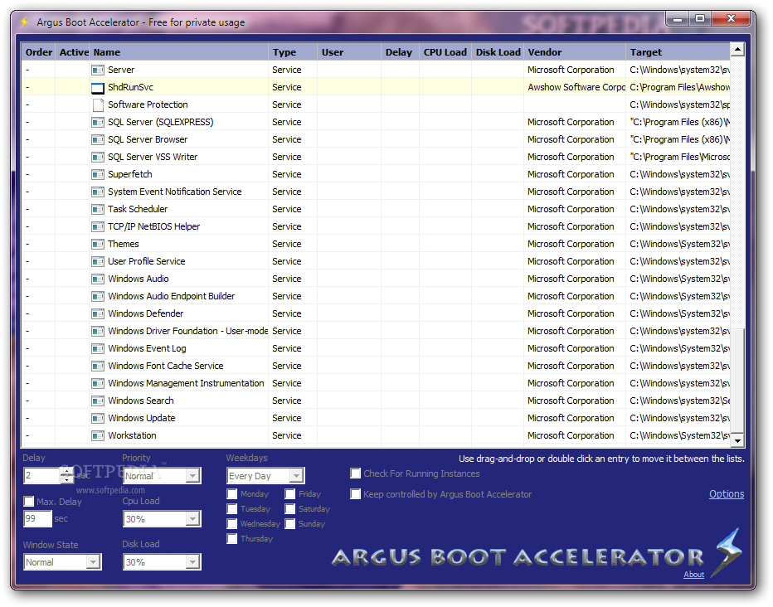Tick the Friday checkbox
The image size is (773, 607).
pos(290,493)
